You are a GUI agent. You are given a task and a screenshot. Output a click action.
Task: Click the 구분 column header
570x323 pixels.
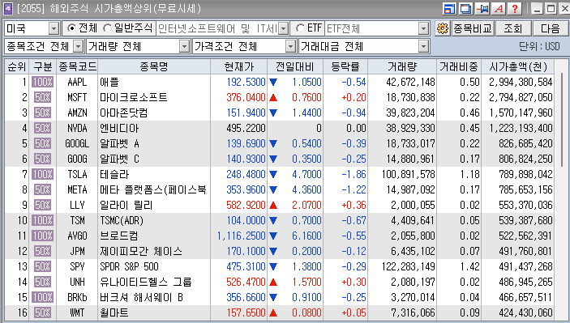(x=42, y=66)
